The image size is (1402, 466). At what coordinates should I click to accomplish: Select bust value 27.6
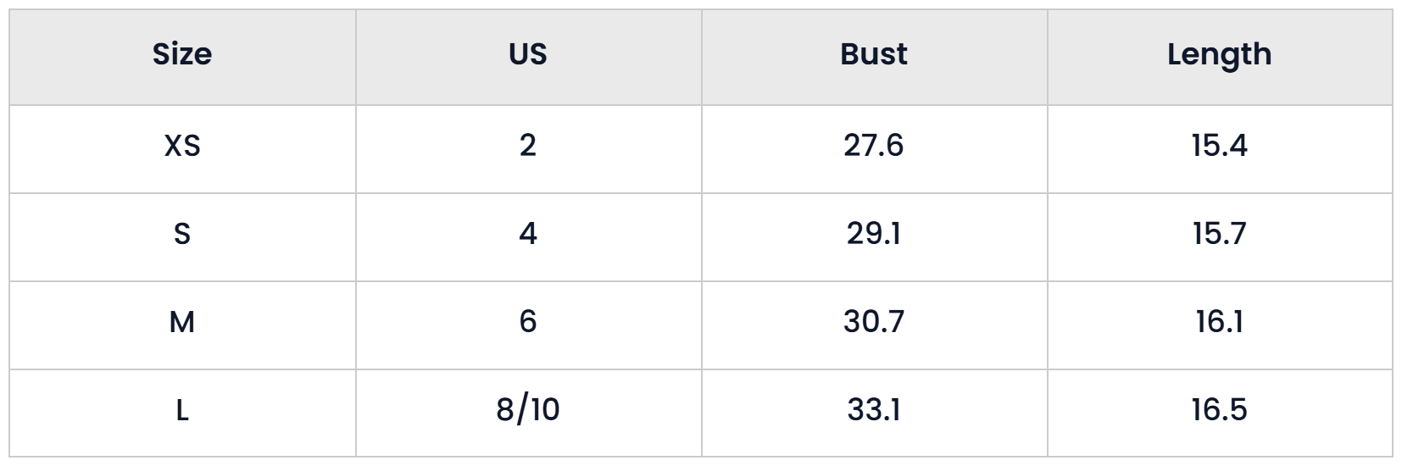pos(874,148)
